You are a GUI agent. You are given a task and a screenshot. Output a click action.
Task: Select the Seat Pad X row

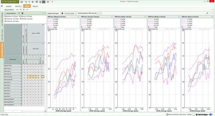[12, 82]
